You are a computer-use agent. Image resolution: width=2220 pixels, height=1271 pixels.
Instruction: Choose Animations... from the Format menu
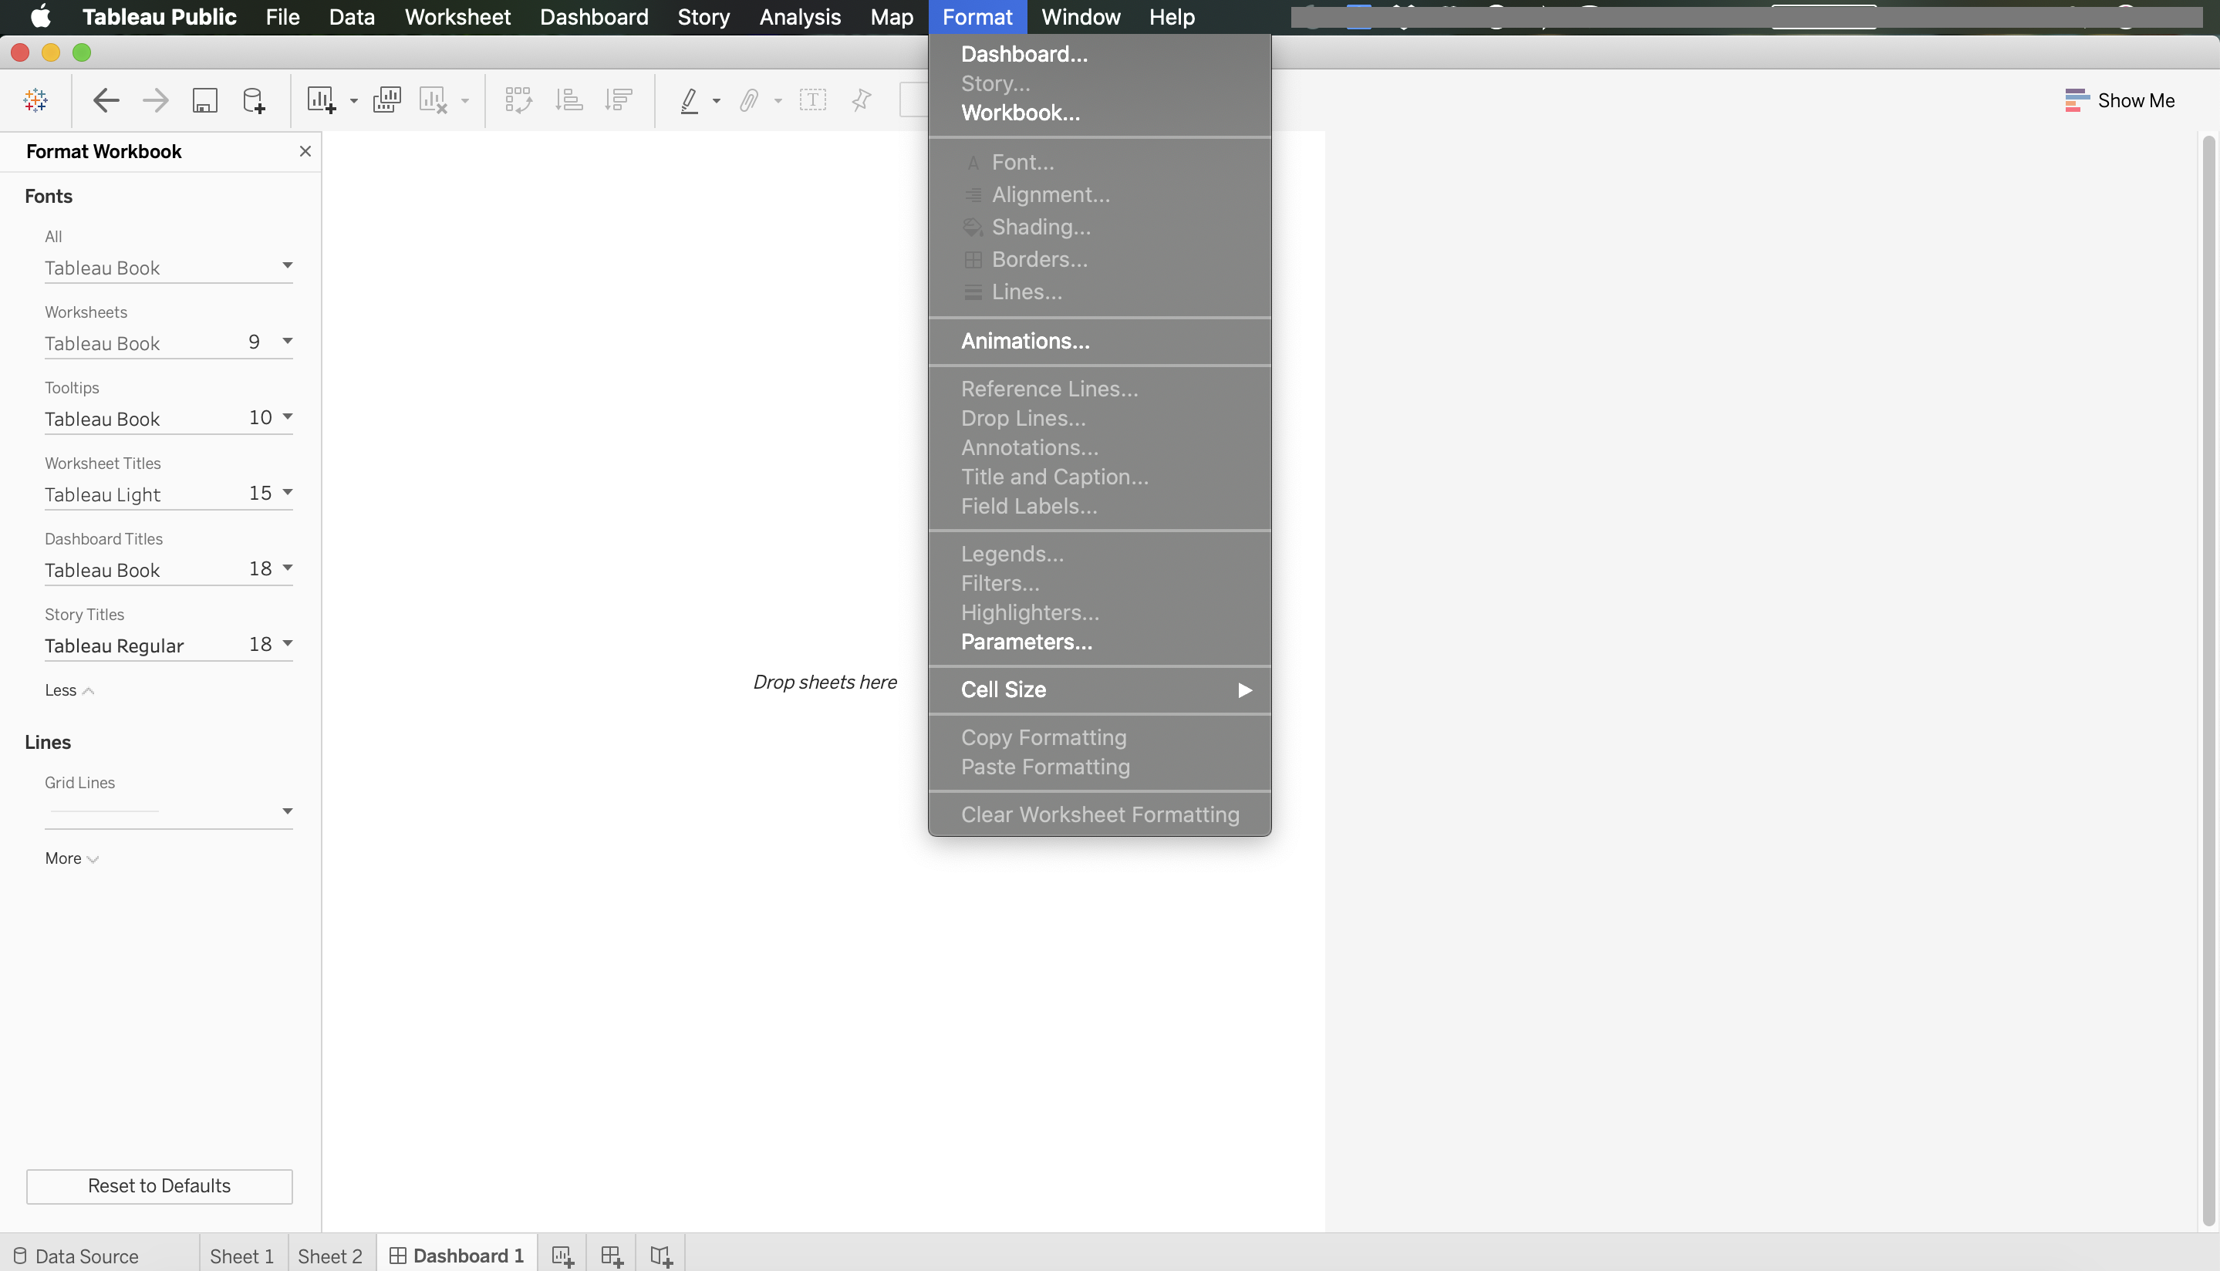pyautogui.click(x=1025, y=342)
